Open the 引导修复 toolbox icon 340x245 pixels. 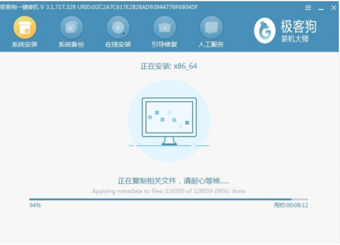click(164, 28)
